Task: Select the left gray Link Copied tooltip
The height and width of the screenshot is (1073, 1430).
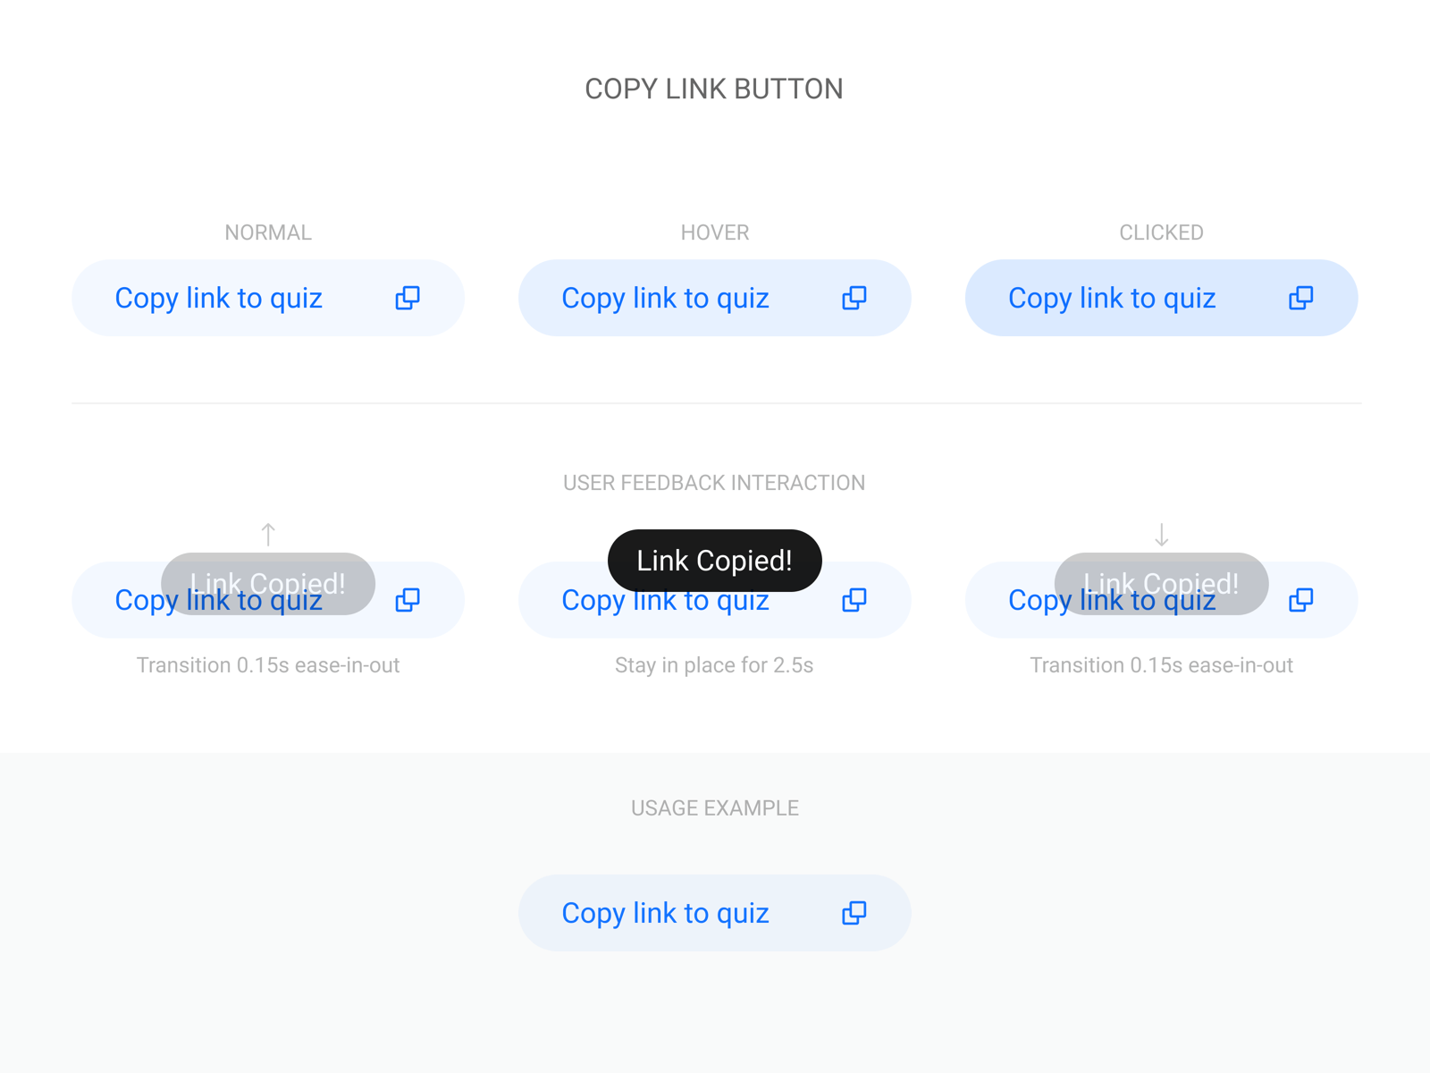Action: (x=268, y=583)
